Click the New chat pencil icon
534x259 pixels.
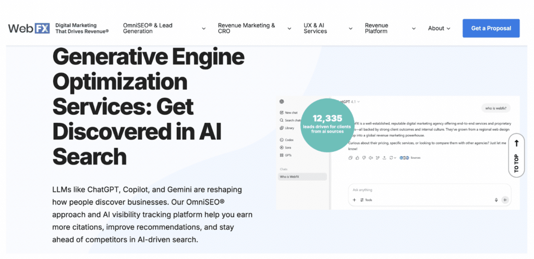click(281, 112)
